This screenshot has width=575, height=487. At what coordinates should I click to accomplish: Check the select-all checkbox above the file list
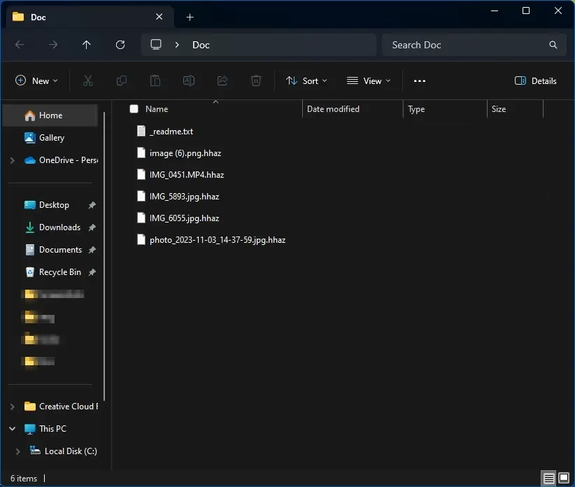click(133, 109)
